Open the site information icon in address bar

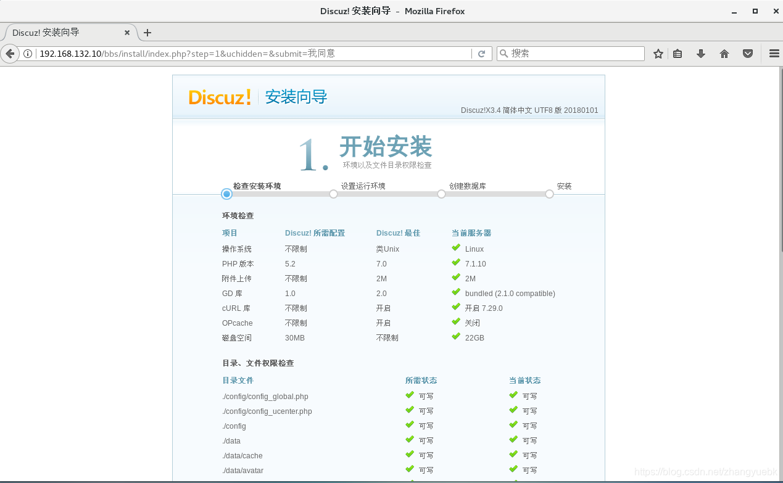tap(28, 54)
